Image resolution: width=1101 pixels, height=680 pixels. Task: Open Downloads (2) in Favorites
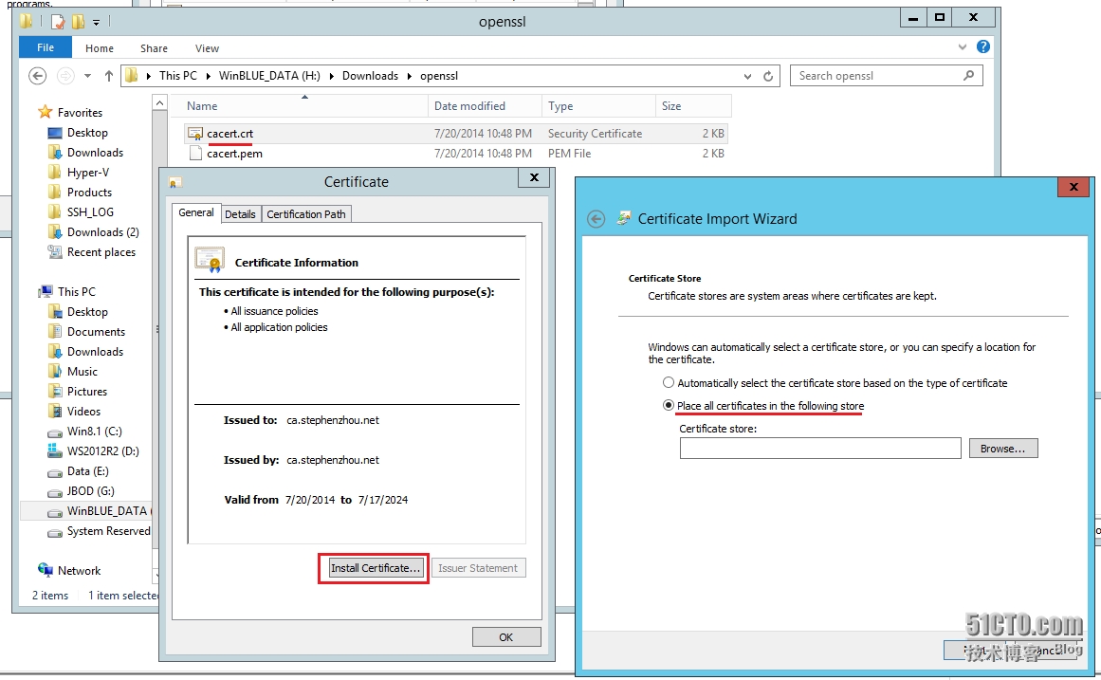pyautogui.click(x=102, y=231)
